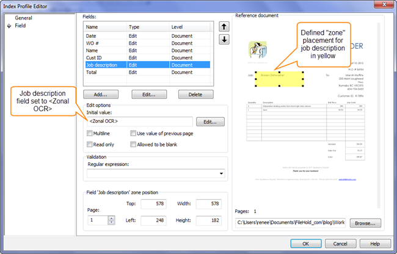Click the Width zone position field
The height and width of the screenshot is (254, 397).
click(209, 204)
